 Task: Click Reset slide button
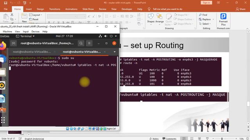tap(34, 19)
